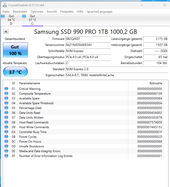Click status orb beside Host Write Commands
Screen dimensions: 170x187
pos(6,127)
